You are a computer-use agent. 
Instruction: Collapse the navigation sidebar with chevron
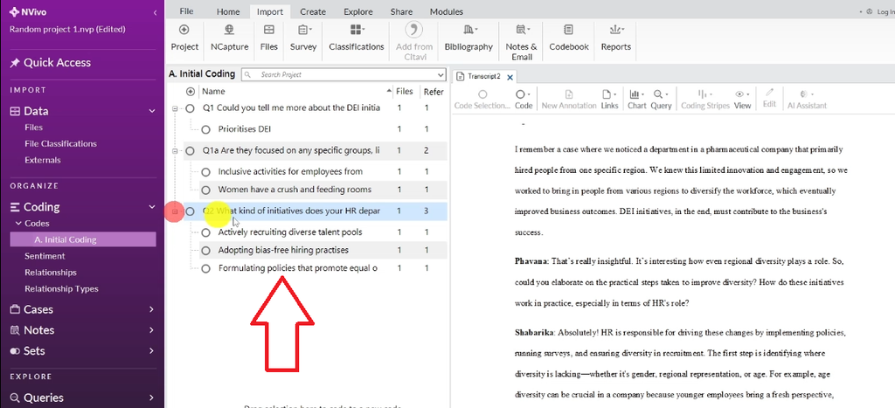point(156,12)
